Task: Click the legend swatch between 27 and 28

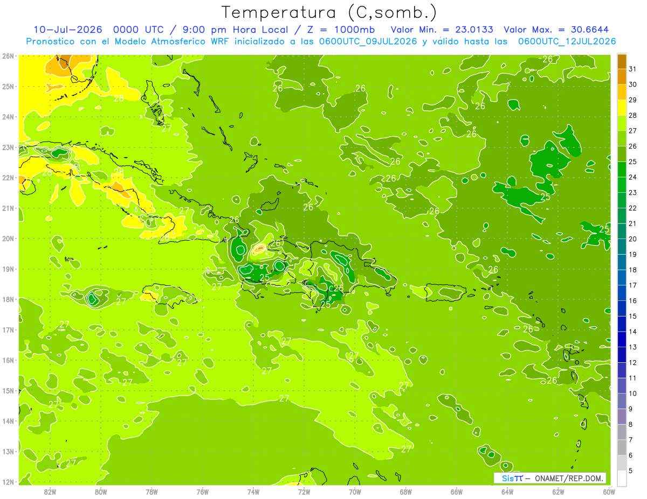Action: click(x=622, y=123)
